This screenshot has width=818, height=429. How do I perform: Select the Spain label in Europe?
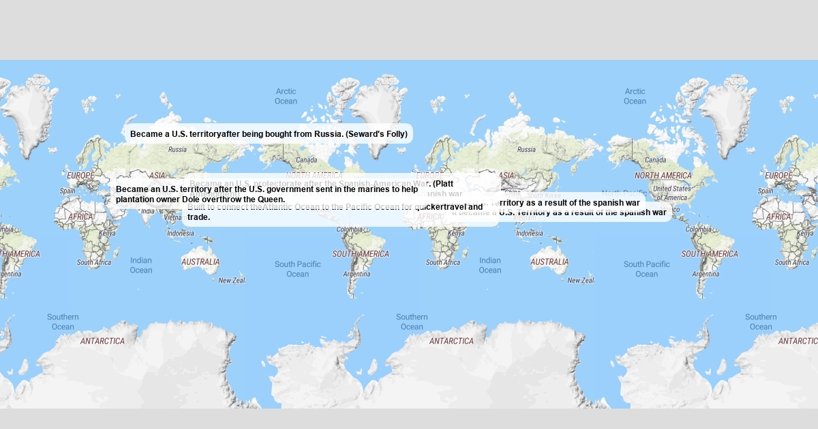(x=66, y=191)
